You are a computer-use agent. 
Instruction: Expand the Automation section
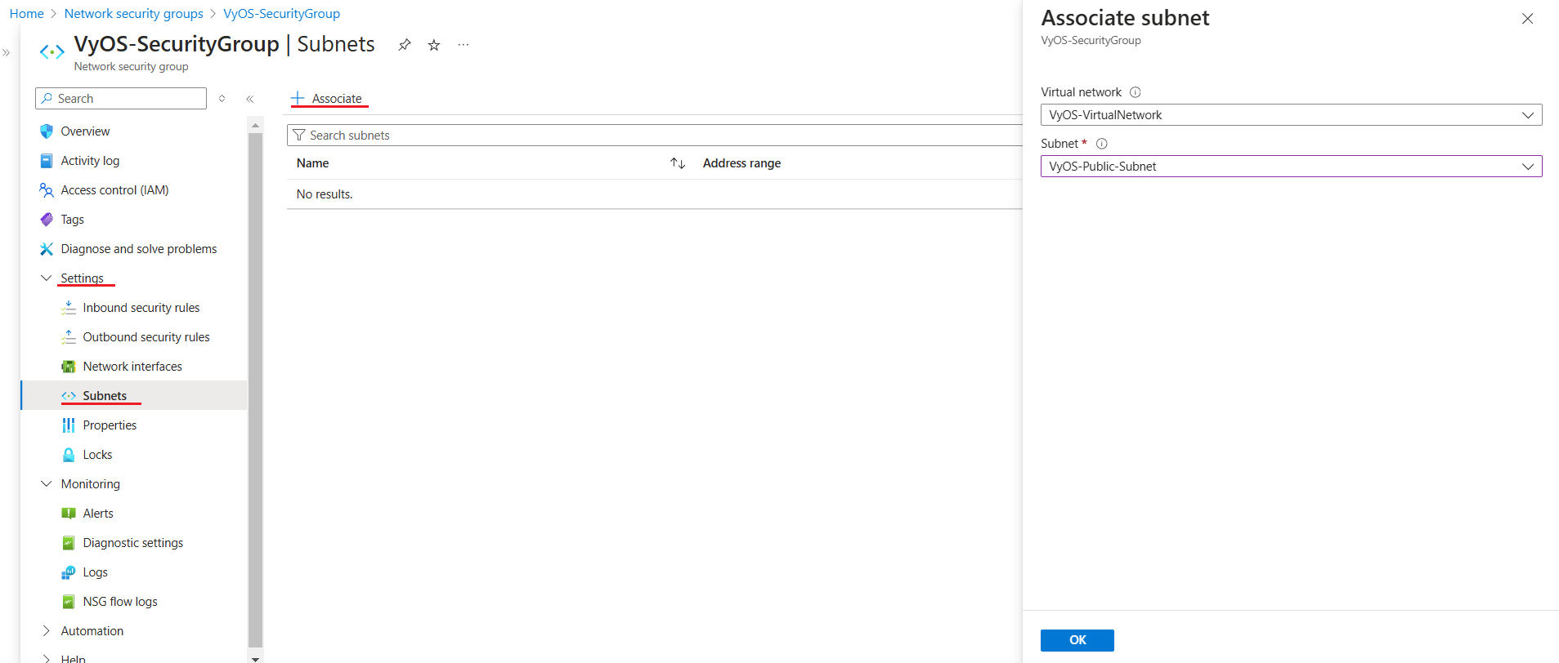[47, 631]
